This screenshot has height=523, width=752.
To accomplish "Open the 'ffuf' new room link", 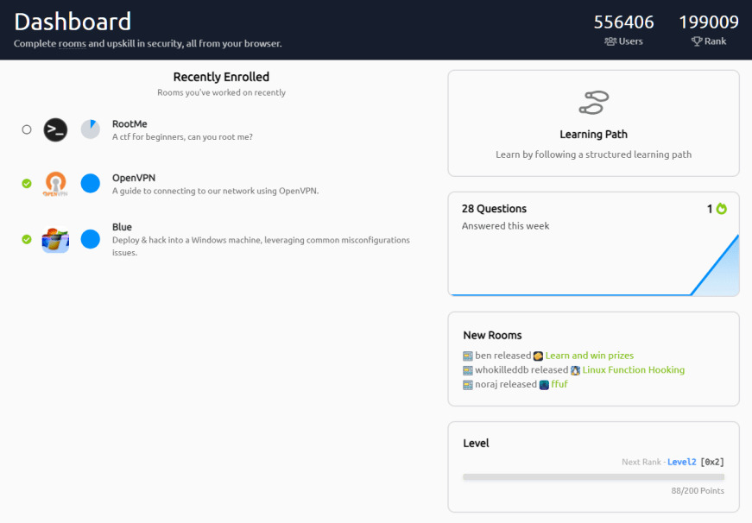I will pos(559,385).
